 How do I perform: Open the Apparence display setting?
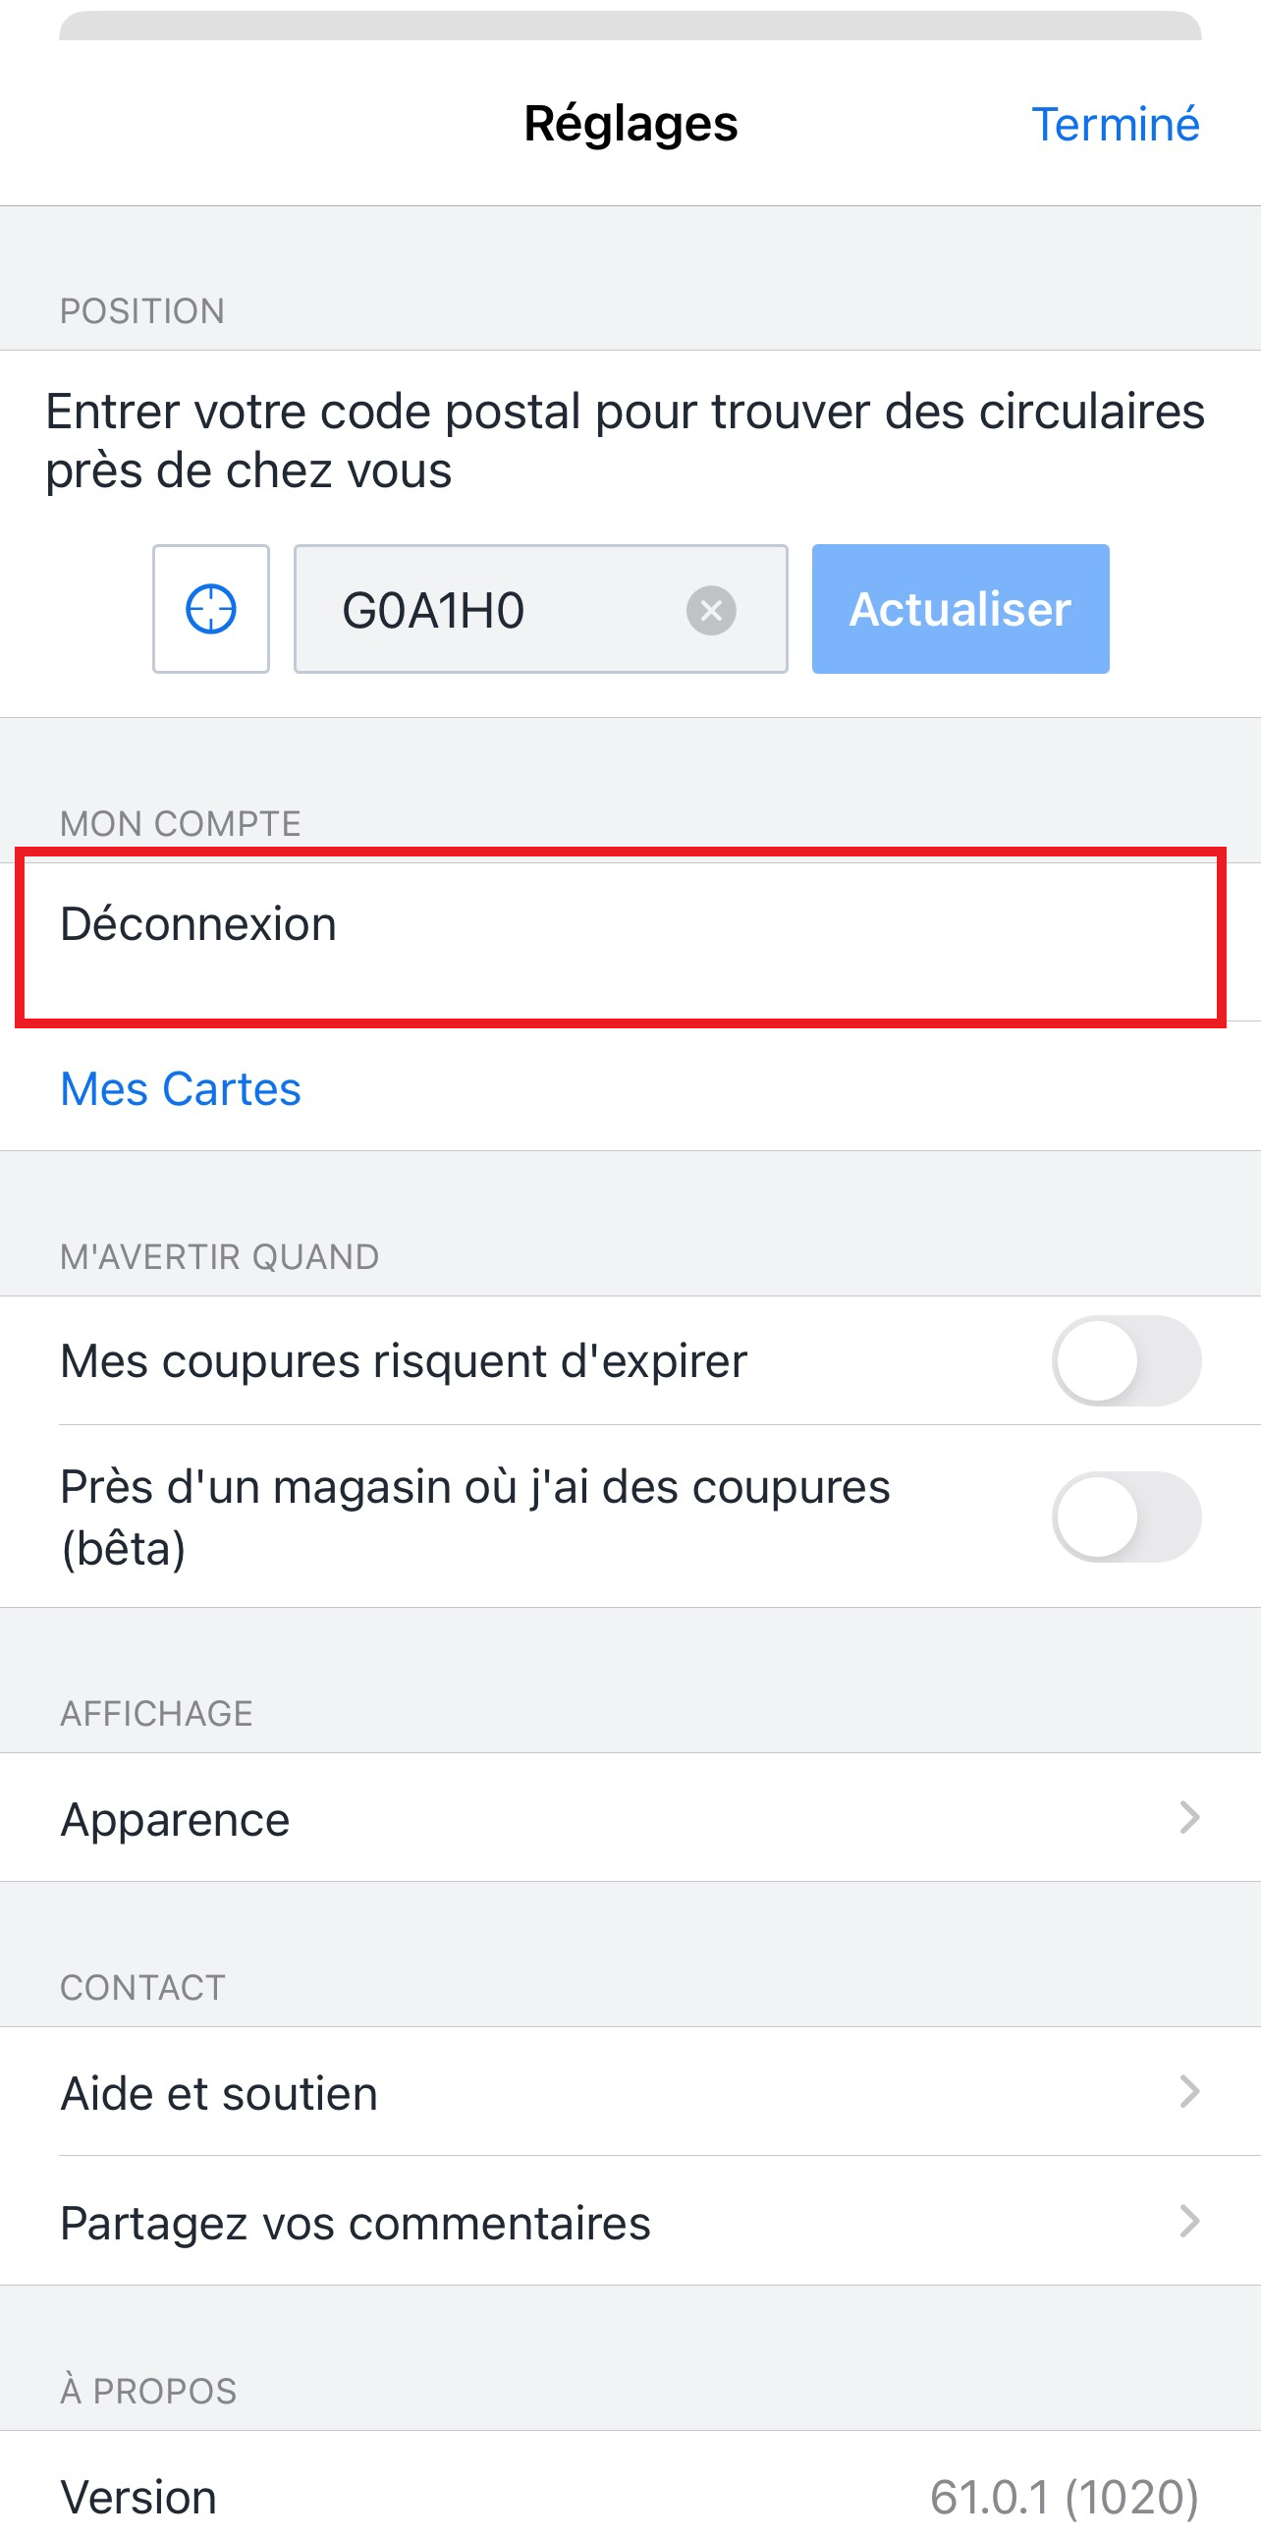point(630,1817)
